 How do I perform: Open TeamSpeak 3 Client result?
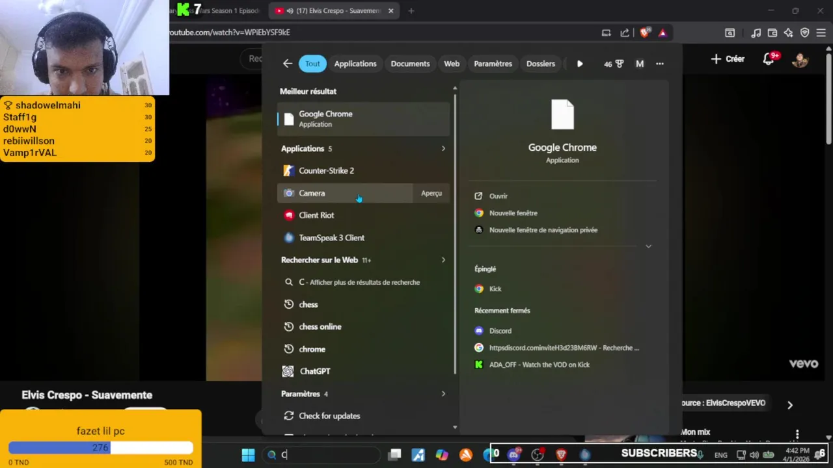363,238
